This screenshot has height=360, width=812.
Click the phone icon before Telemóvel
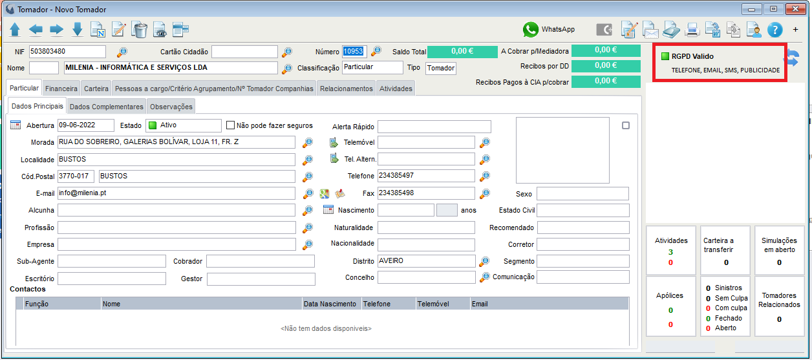(x=334, y=142)
